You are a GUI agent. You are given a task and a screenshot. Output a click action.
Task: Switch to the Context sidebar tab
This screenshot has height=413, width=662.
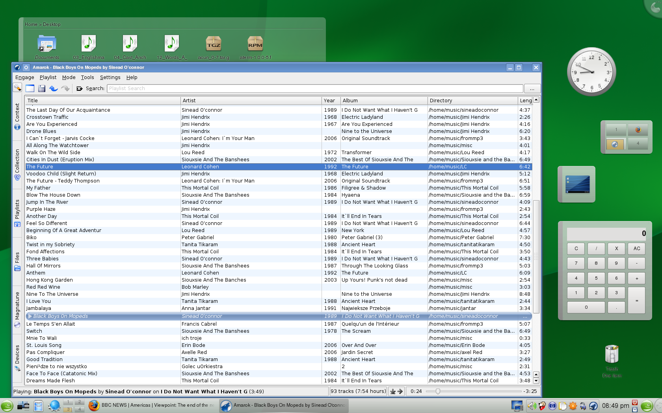[x=17, y=117]
